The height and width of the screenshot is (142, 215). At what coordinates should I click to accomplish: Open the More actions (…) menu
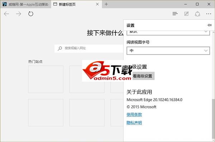pos(209,14)
